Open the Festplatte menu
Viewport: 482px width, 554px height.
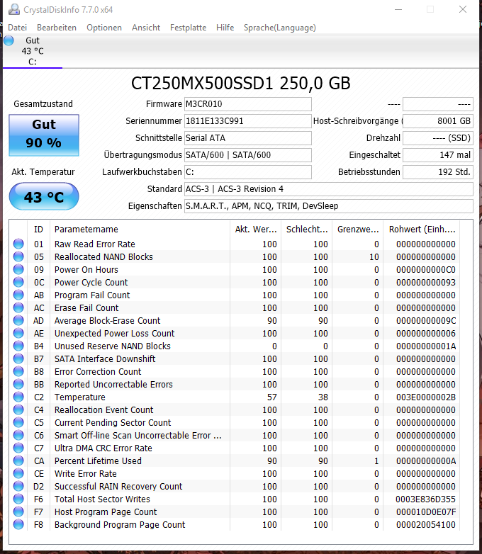click(188, 28)
